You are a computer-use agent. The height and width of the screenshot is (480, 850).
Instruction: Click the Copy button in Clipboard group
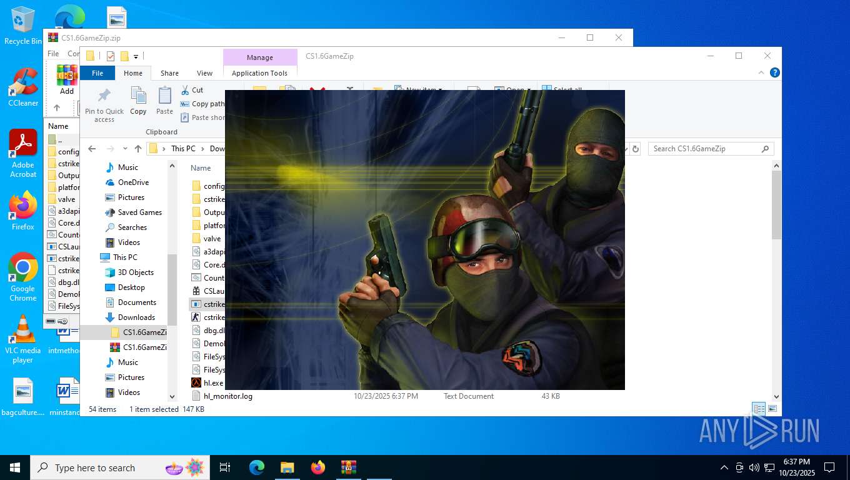(x=138, y=101)
